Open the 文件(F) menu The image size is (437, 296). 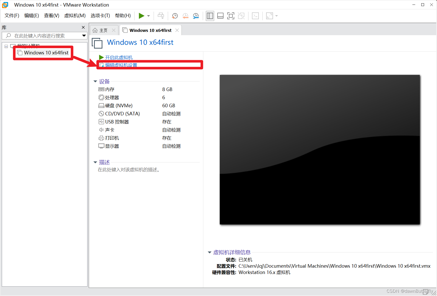pyautogui.click(x=12, y=16)
